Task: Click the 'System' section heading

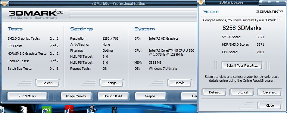Action: [145, 29]
